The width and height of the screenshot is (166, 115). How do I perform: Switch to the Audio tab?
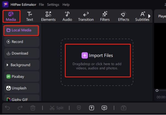(67, 16)
